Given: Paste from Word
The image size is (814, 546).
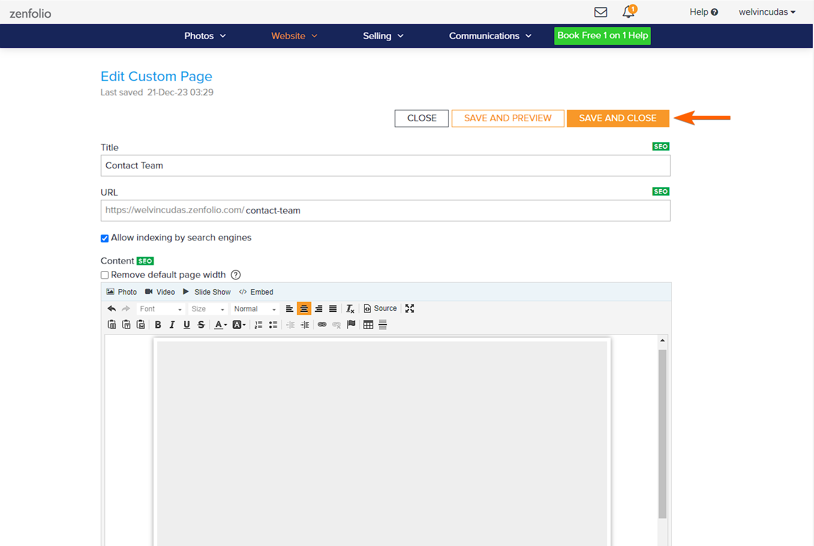Looking at the screenshot, I should pyautogui.click(x=141, y=325).
